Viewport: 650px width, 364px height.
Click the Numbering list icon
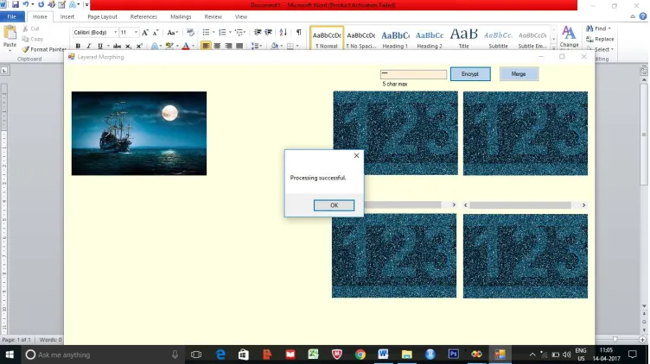(222, 32)
